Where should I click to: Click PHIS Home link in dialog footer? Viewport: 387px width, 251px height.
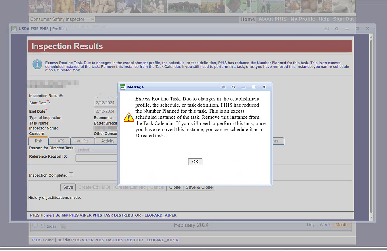(41, 215)
